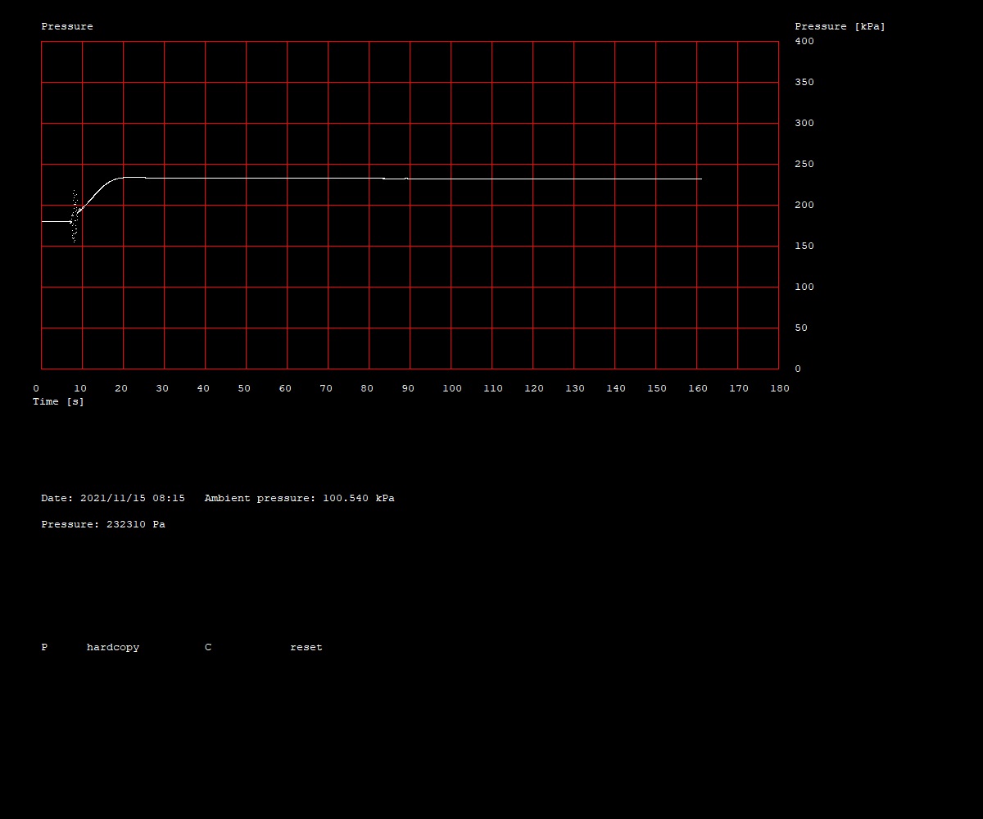Select the Pressure 232310 Pa readout

tap(103, 524)
